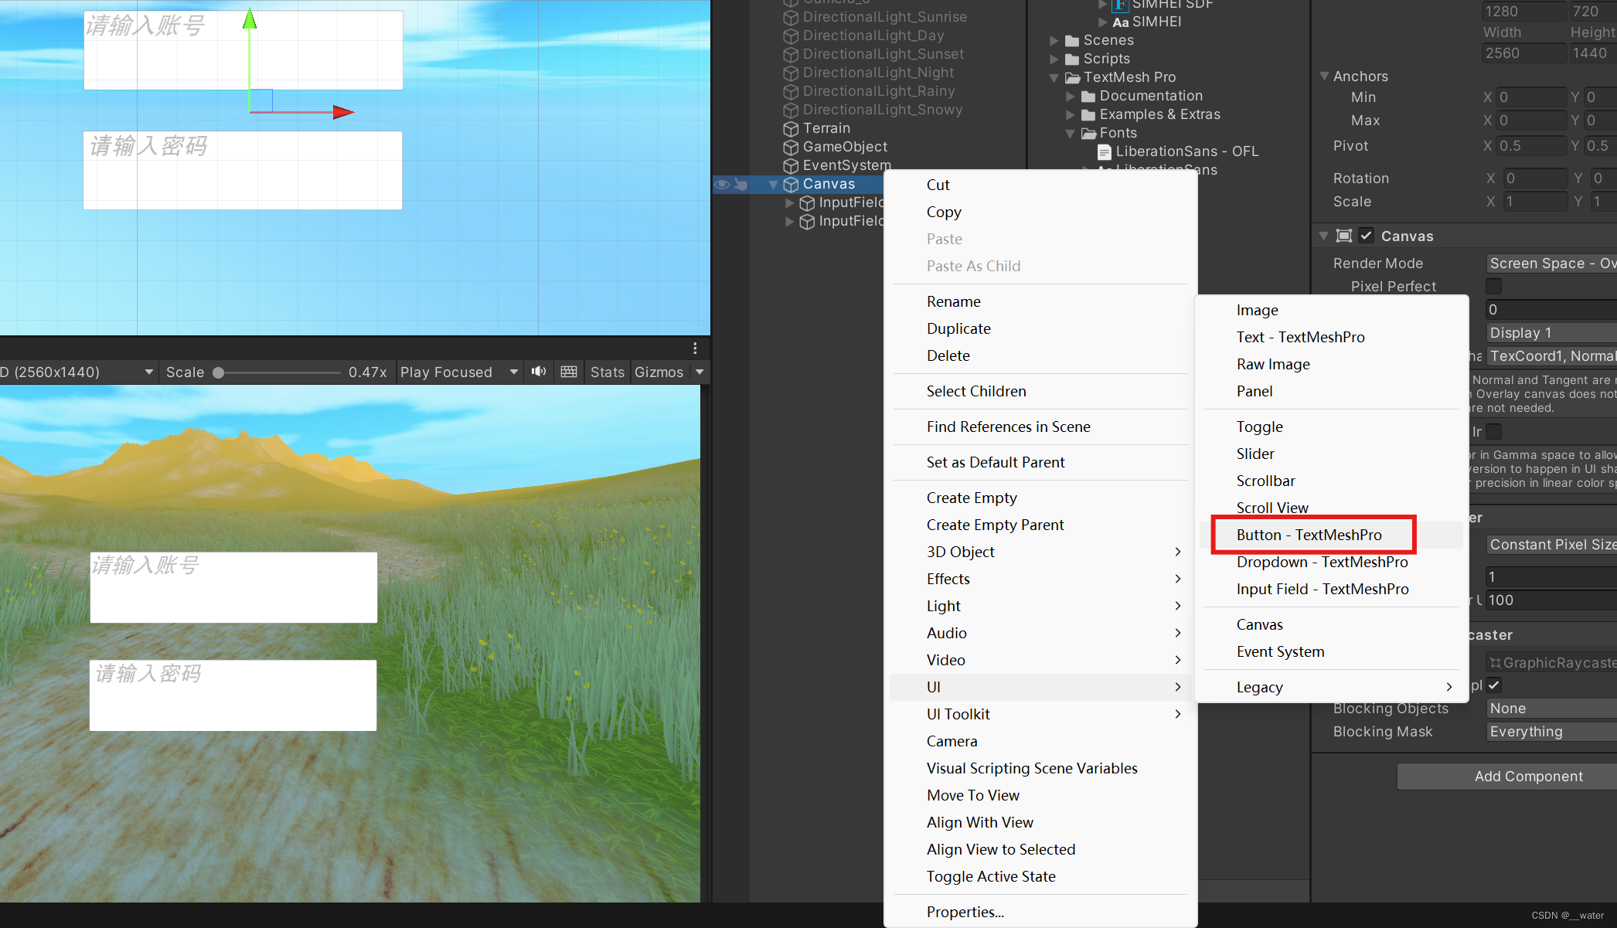Mute audio with the speaker icon

pyautogui.click(x=539, y=372)
